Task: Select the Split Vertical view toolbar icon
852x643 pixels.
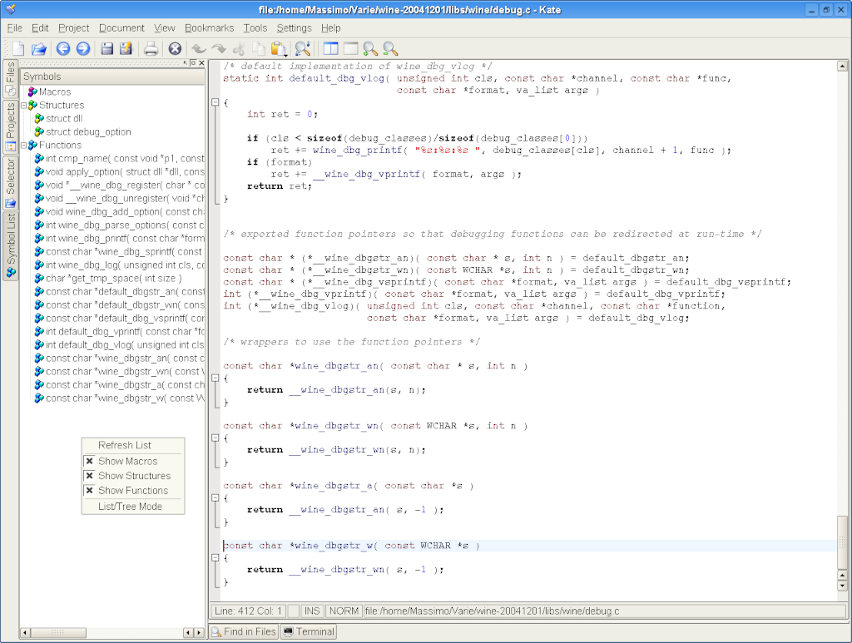Action: (x=330, y=47)
